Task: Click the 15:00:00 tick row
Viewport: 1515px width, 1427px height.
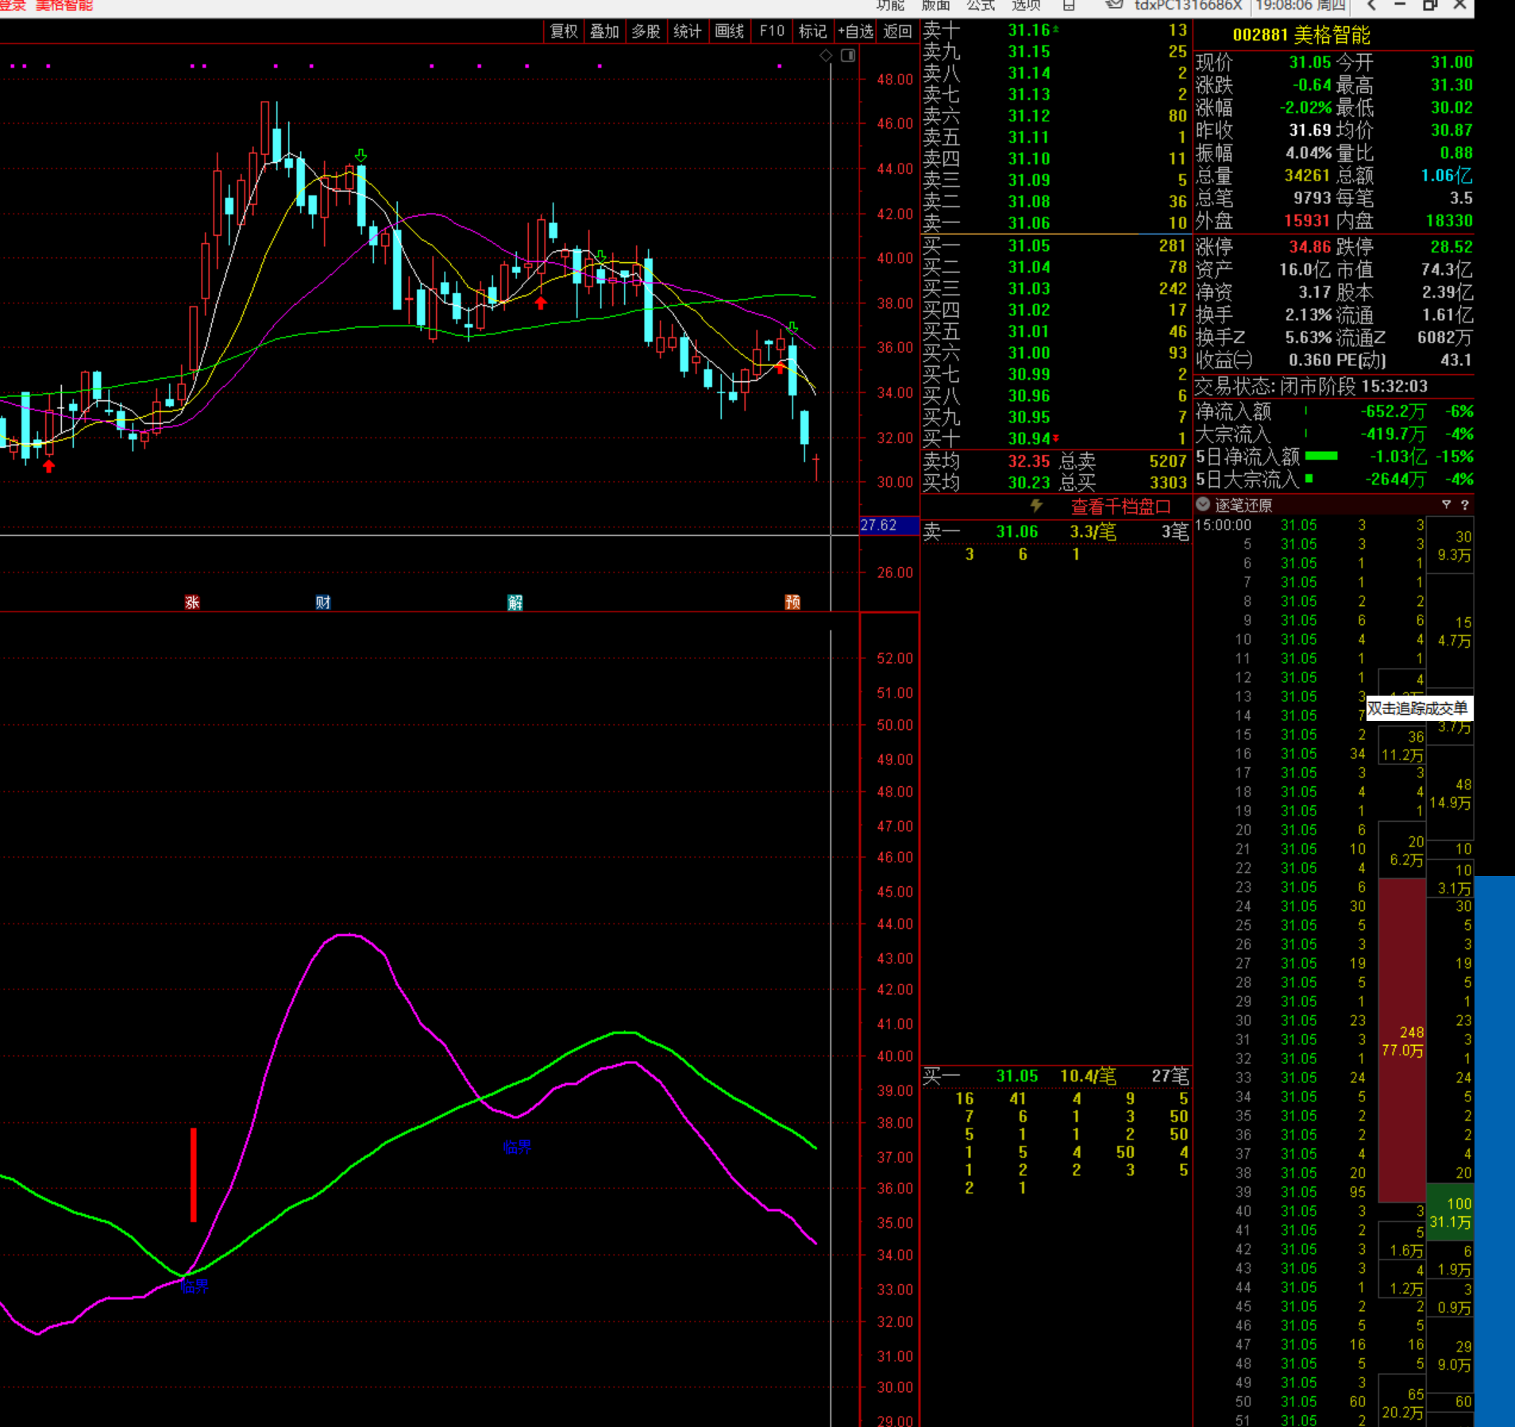Action: coord(1310,525)
